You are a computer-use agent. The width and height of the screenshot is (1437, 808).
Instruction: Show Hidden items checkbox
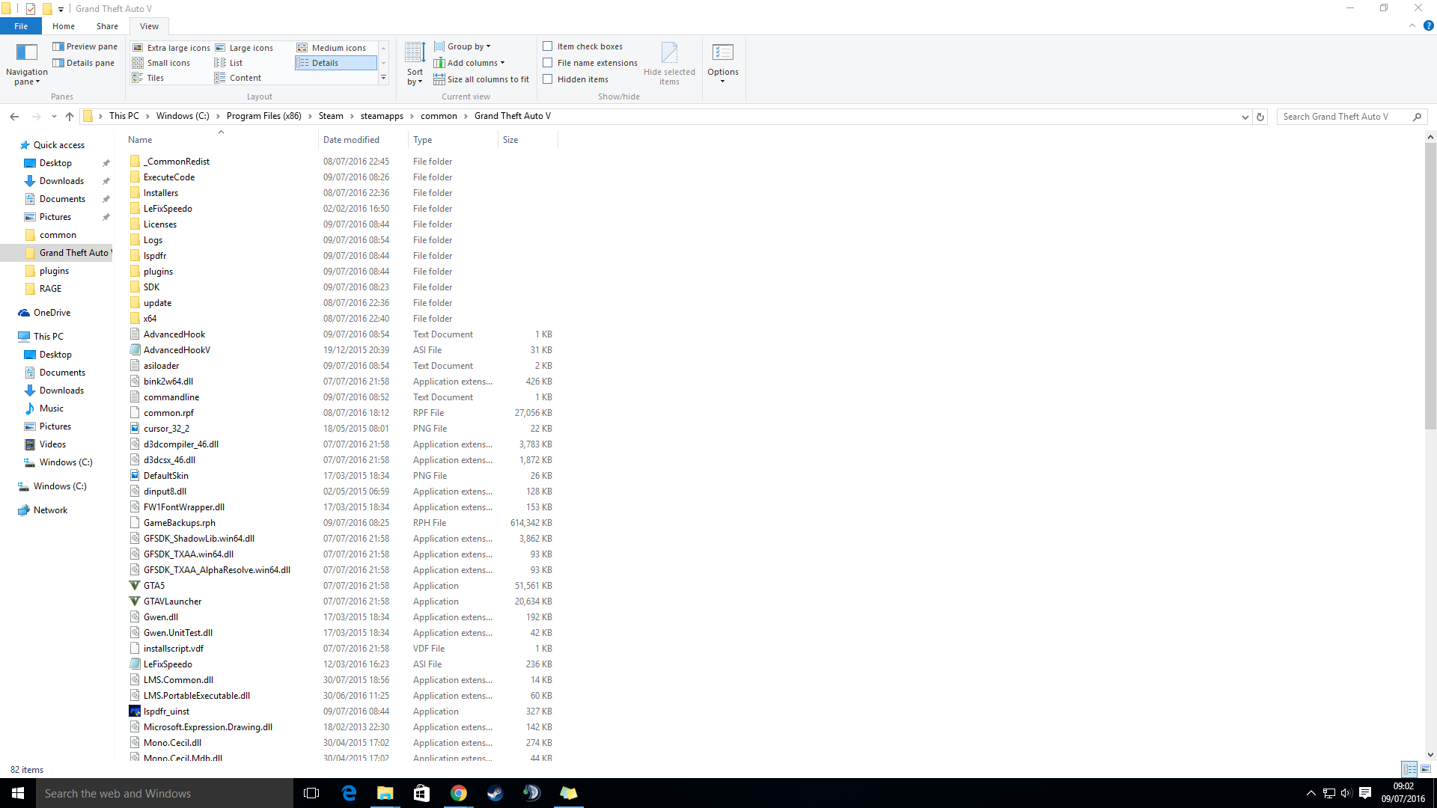coord(548,79)
